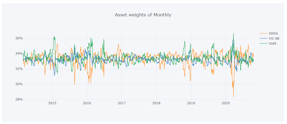Click the green Gold legend line swatch
Screen dimensions: 287x124
pos(263,43)
